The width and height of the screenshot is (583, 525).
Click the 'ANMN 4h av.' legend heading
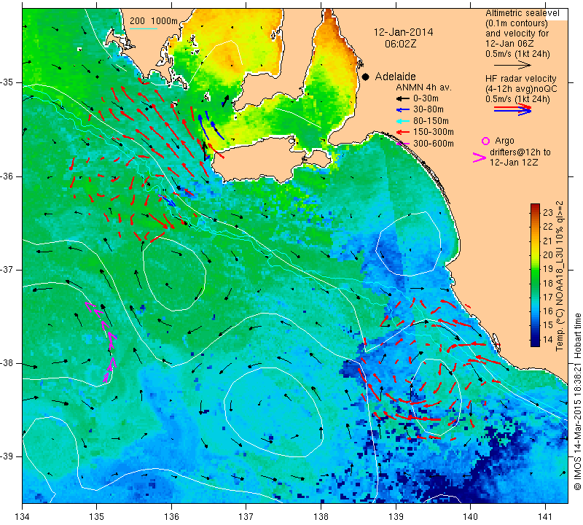(423, 87)
